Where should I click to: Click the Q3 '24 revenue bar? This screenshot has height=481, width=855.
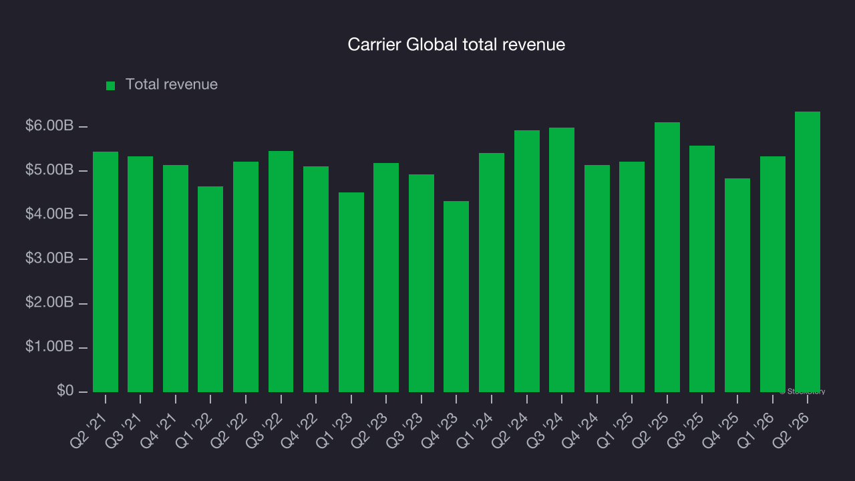tap(562, 260)
